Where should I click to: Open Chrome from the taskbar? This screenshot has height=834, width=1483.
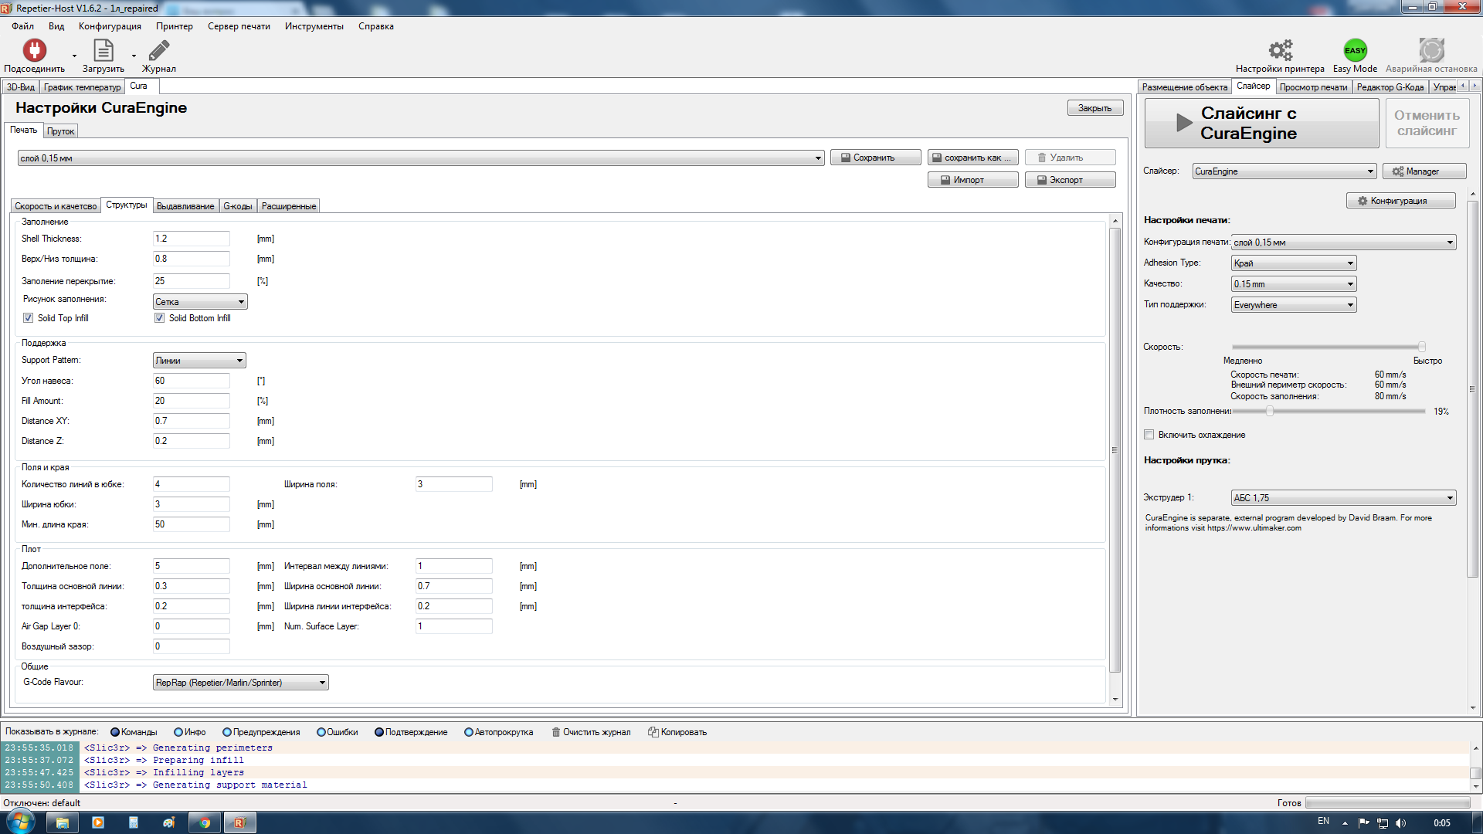click(205, 822)
